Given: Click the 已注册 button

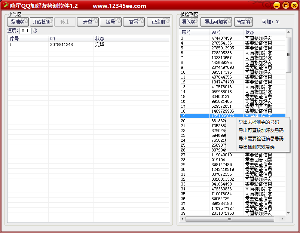Looking at the screenshot, I should pyautogui.click(x=159, y=22).
